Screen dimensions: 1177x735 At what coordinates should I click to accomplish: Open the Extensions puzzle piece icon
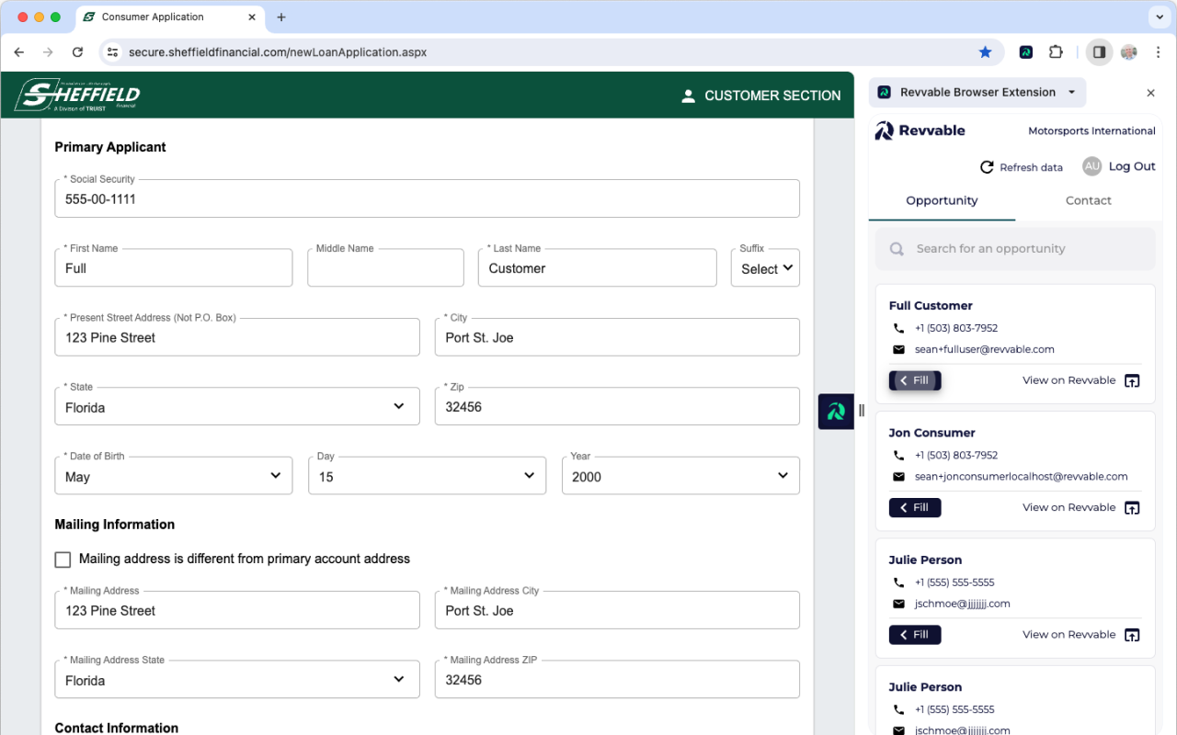pos(1056,52)
